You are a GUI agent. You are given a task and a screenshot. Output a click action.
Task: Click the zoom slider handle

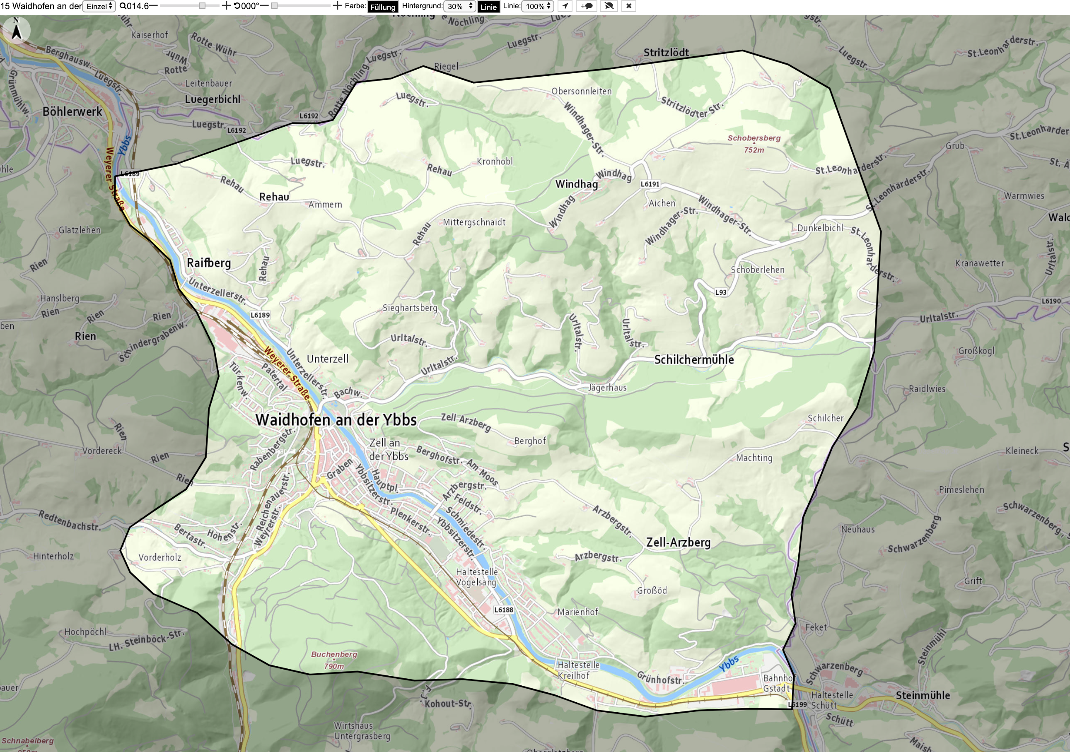[202, 6]
